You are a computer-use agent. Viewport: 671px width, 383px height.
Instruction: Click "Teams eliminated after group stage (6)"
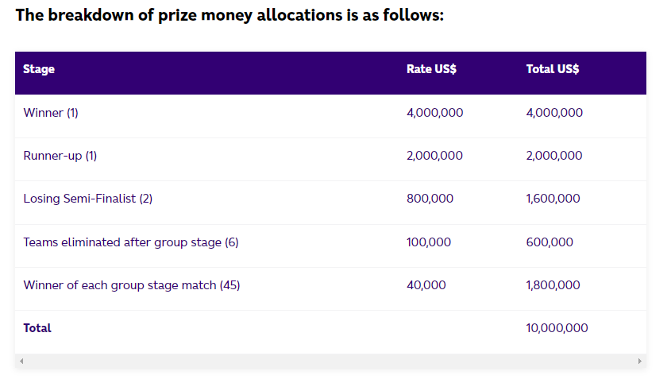coord(131,242)
